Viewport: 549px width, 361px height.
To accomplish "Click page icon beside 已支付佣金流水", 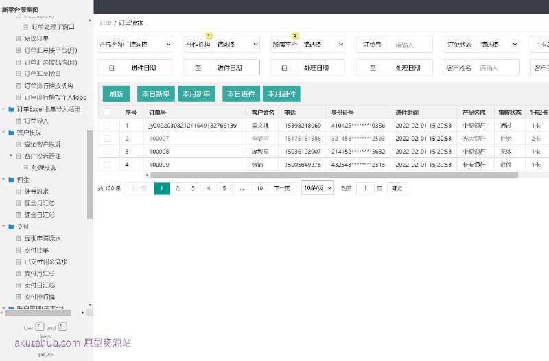I will click(19, 262).
